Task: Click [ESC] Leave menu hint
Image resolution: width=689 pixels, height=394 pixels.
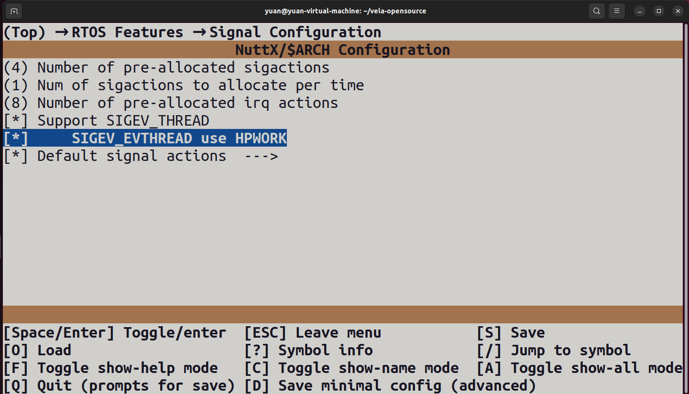Action: 313,332
